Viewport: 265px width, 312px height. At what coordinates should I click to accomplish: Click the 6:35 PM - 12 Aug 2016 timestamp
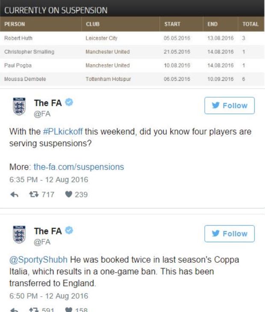point(49,180)
